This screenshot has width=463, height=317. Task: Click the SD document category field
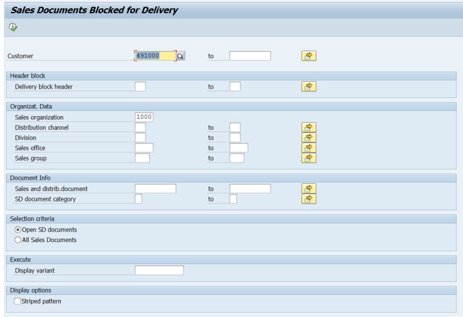click(139, 199)
